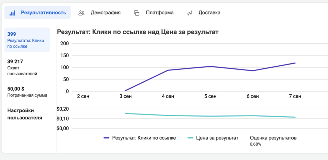
Task: Open the Платформа tab
Action: click(x=159, y=13)
